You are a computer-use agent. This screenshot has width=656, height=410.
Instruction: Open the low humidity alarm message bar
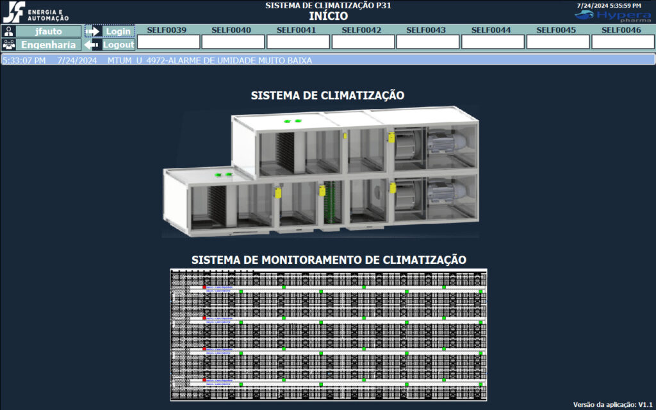328,60
